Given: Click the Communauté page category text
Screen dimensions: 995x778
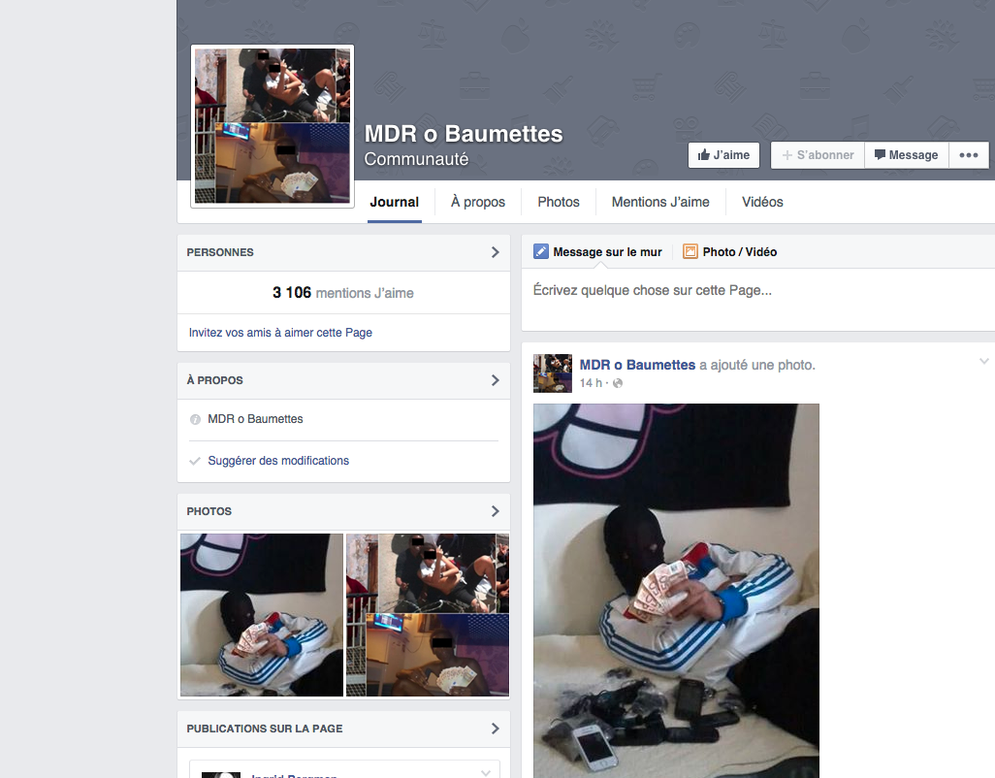Looking at the screenshot, I should (416, 159).
